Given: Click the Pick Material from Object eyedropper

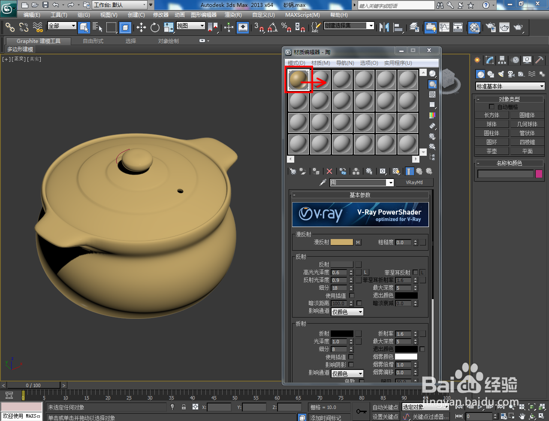Looking at the screenshot, I should pos(323,182).
